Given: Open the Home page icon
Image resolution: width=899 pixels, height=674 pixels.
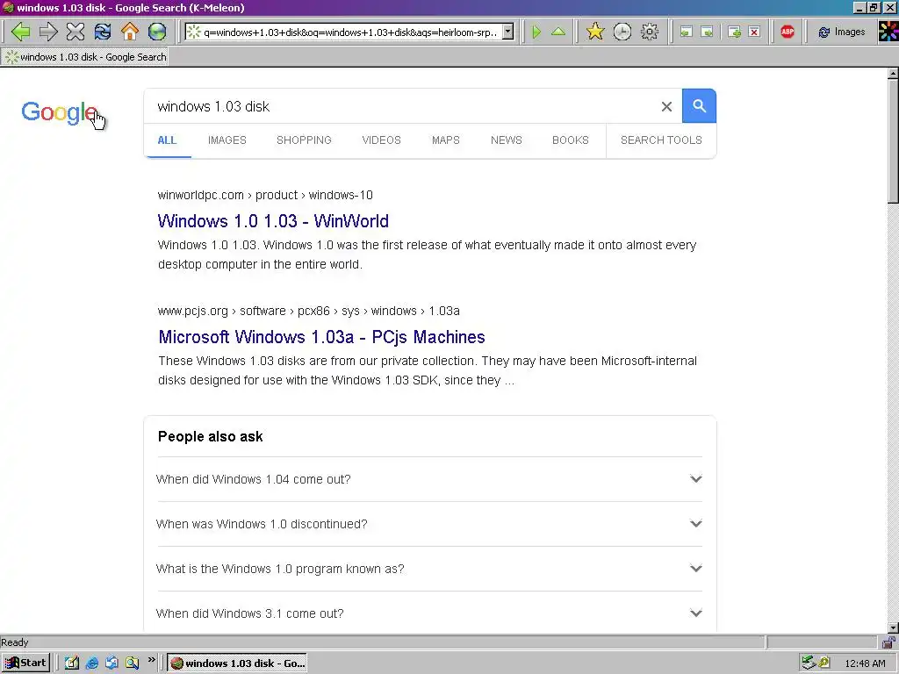Looking at the screenshot, I should coord(130,32).
